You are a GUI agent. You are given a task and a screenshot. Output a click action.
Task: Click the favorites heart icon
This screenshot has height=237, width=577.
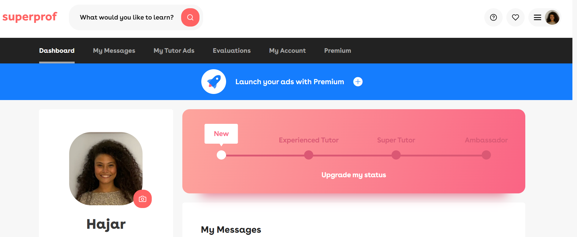[x=515, y=17]
